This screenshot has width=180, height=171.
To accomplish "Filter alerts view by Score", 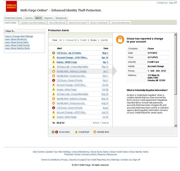I will (93, 40).
